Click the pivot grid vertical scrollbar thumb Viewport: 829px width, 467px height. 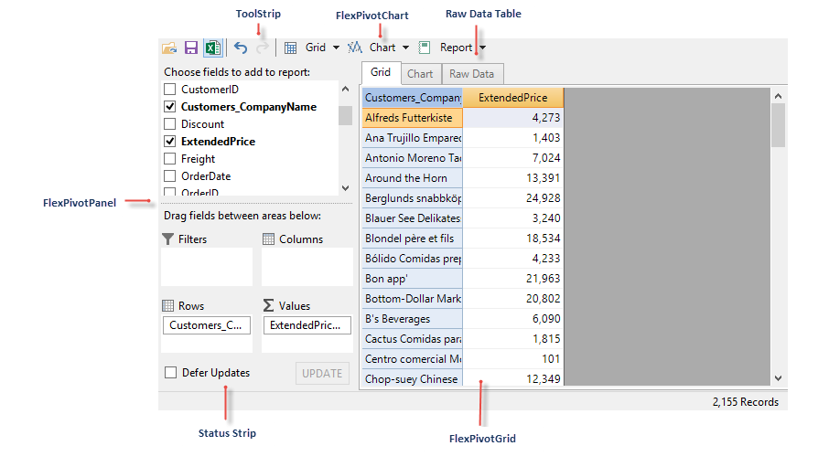[x=778, y=124]
